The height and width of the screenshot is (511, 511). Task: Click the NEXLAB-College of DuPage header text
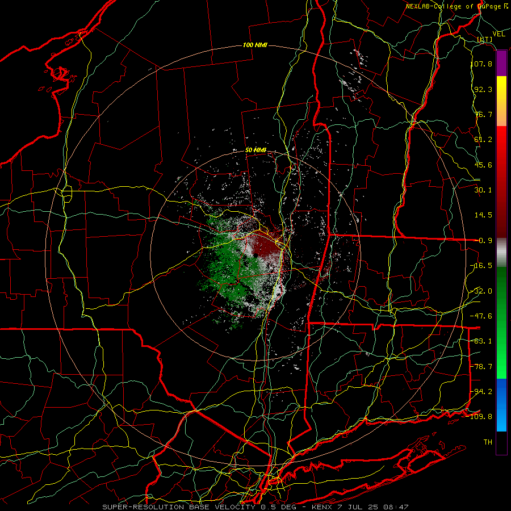457,6
